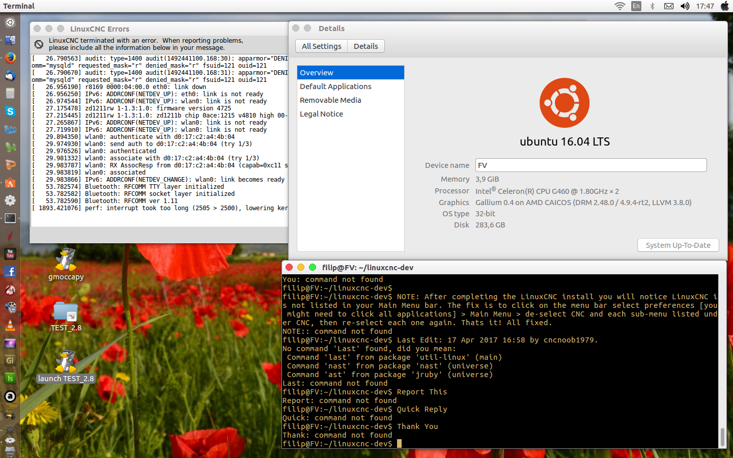This screenshot has height=458, width=733.
Task: Click the 'Terminal' title in top panel
Action: point(19,6)
